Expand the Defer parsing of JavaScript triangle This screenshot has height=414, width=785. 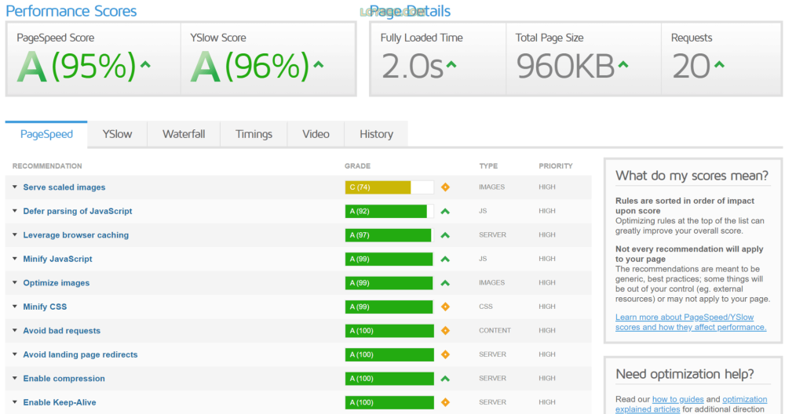click(x=14, y=211)
